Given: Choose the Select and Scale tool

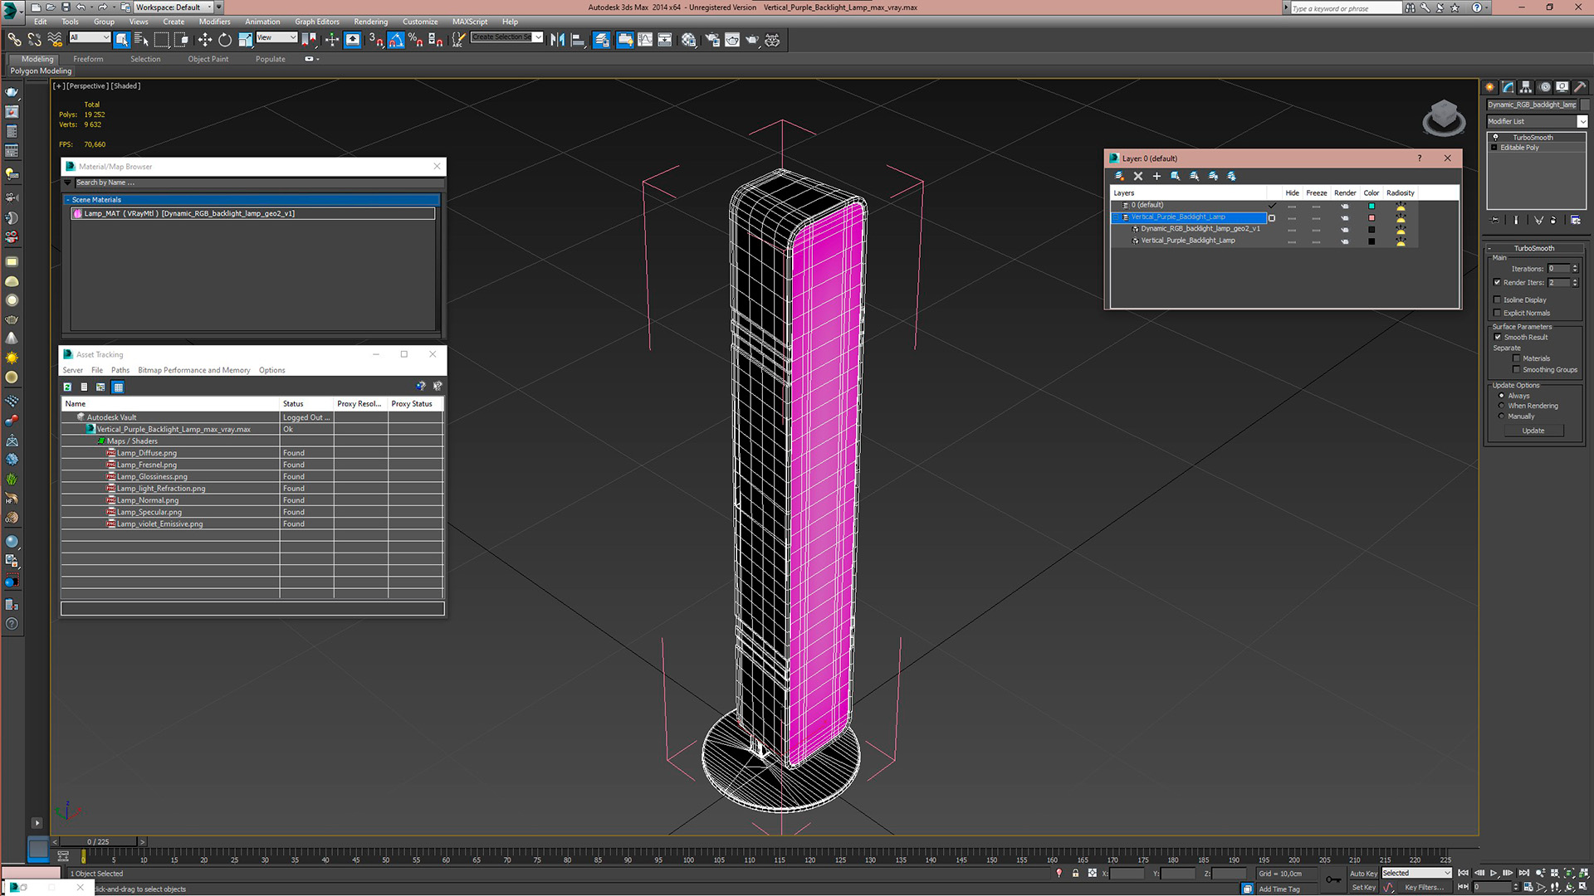Looking at the screenshot, I should point(245,40).
